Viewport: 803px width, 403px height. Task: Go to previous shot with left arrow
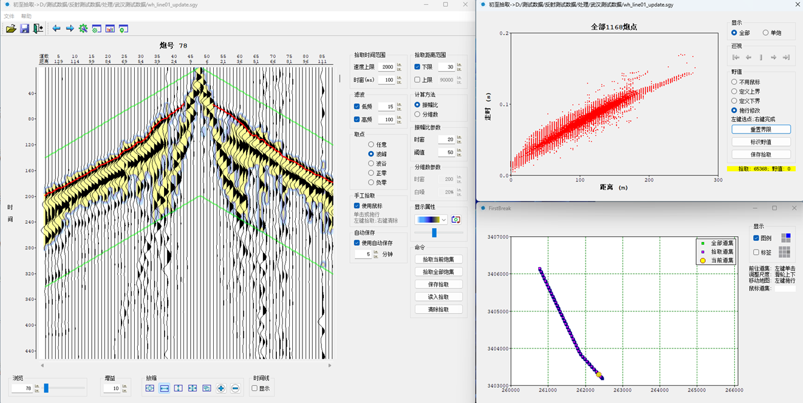(x=56, y=29)
